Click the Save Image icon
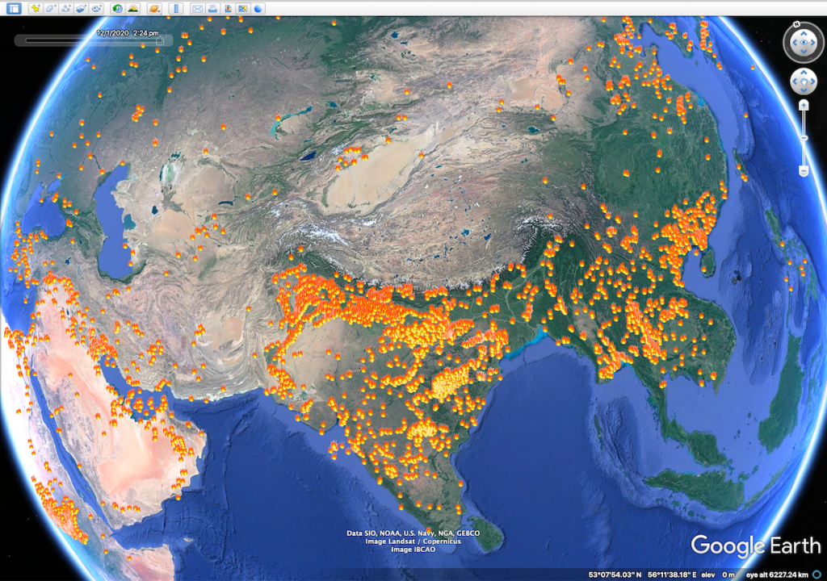The width and height of the screenshot is (827, 581). pos(228,8)
